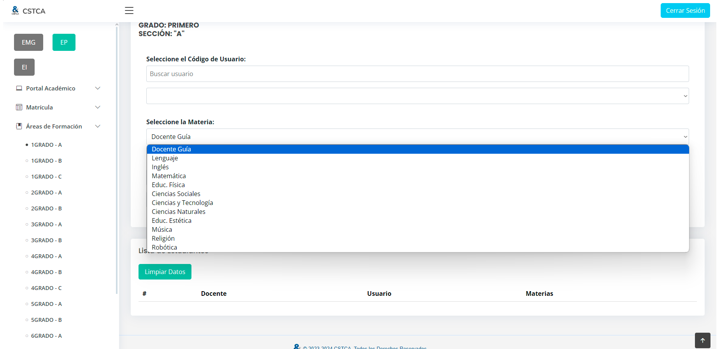This screenshot has height=349, width=721.
Task: Collapse the Áreas de Formación chevron
Action: pos(98,126)
